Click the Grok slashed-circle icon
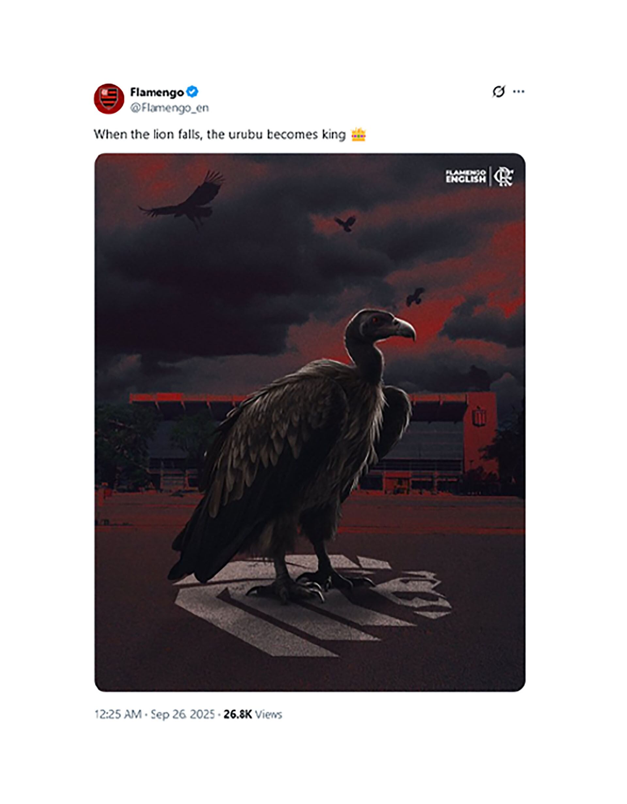Image resolution: width=627 pixels, height=804 pixels. click(498, 92)
